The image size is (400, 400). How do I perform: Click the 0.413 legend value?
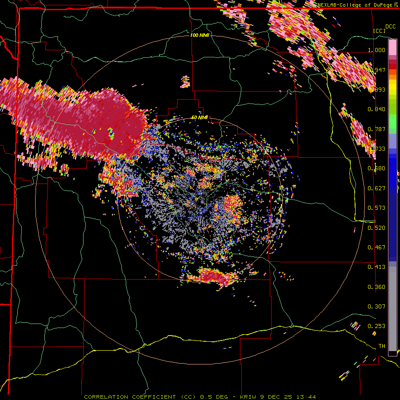pos(376,267)
